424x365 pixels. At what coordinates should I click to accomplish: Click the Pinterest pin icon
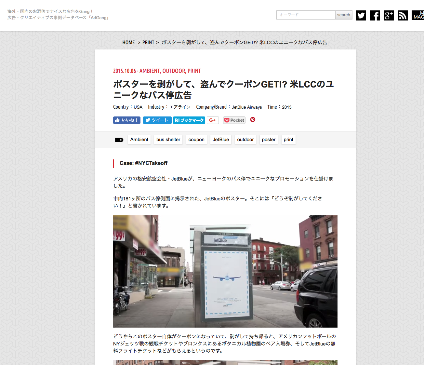pos(253,120)
